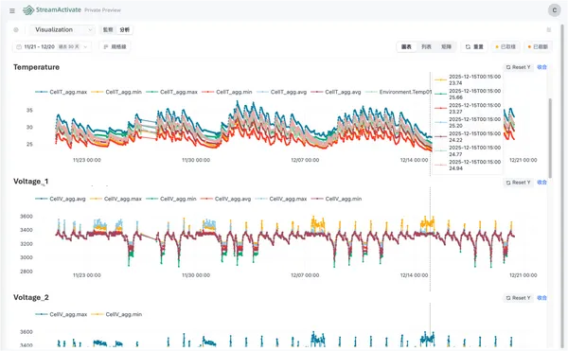
Task: Click the orange-dot status button
Action: (538, 47)
